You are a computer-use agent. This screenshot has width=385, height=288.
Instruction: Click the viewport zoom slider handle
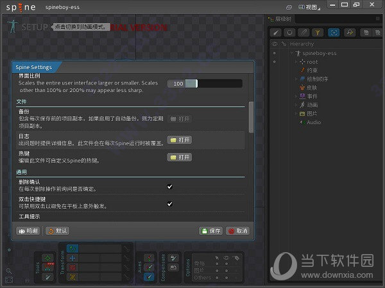(9, 250)
